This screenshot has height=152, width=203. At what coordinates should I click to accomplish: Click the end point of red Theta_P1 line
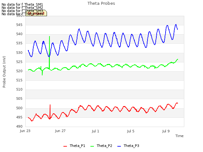[178, 103]
